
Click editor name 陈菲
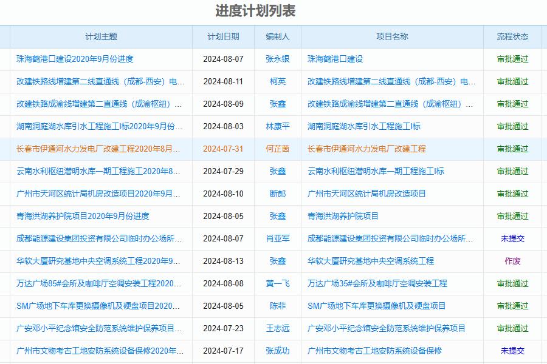(x=278, y=306)
